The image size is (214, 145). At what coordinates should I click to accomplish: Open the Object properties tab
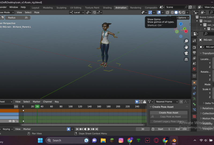click(x=194, y=82)
